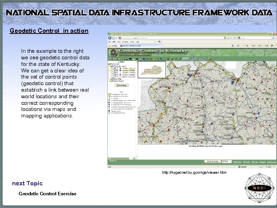Expand the Base Imagery folder
This screenshot has width=277, height=208.
coord(111,81)
